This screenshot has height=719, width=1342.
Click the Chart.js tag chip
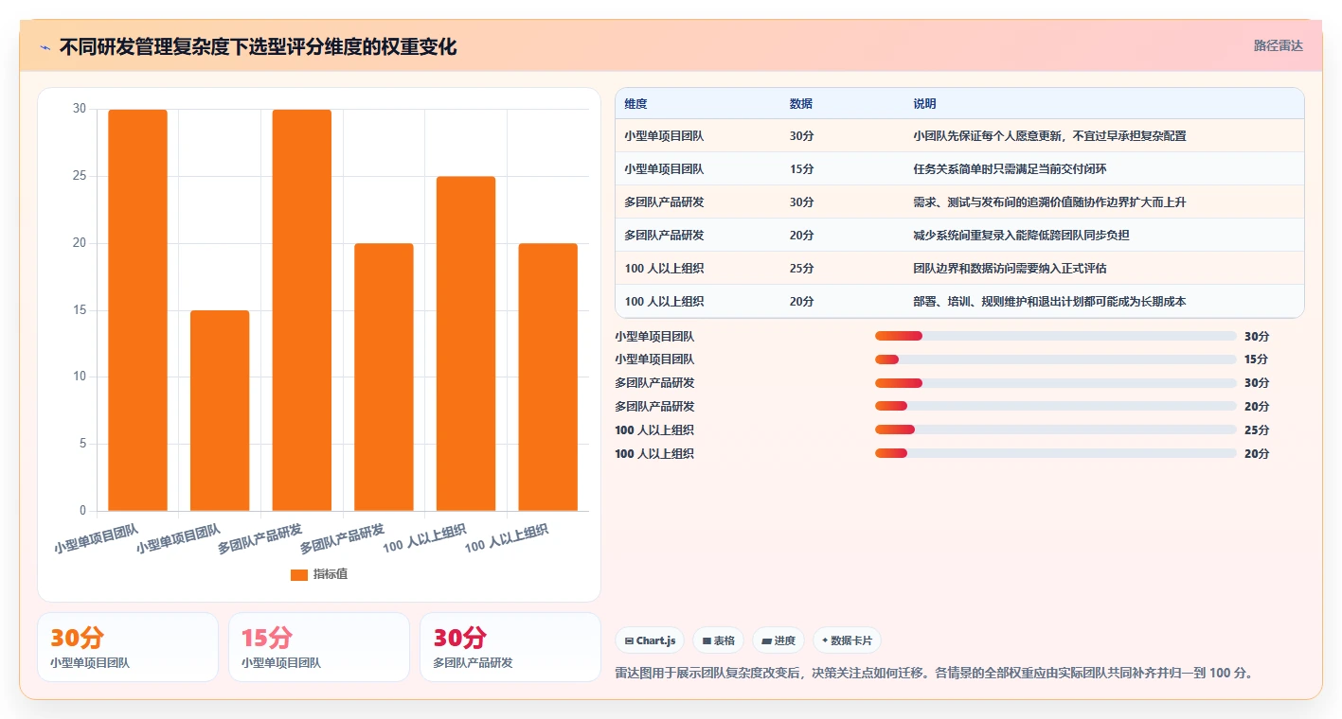coord(650,640)
